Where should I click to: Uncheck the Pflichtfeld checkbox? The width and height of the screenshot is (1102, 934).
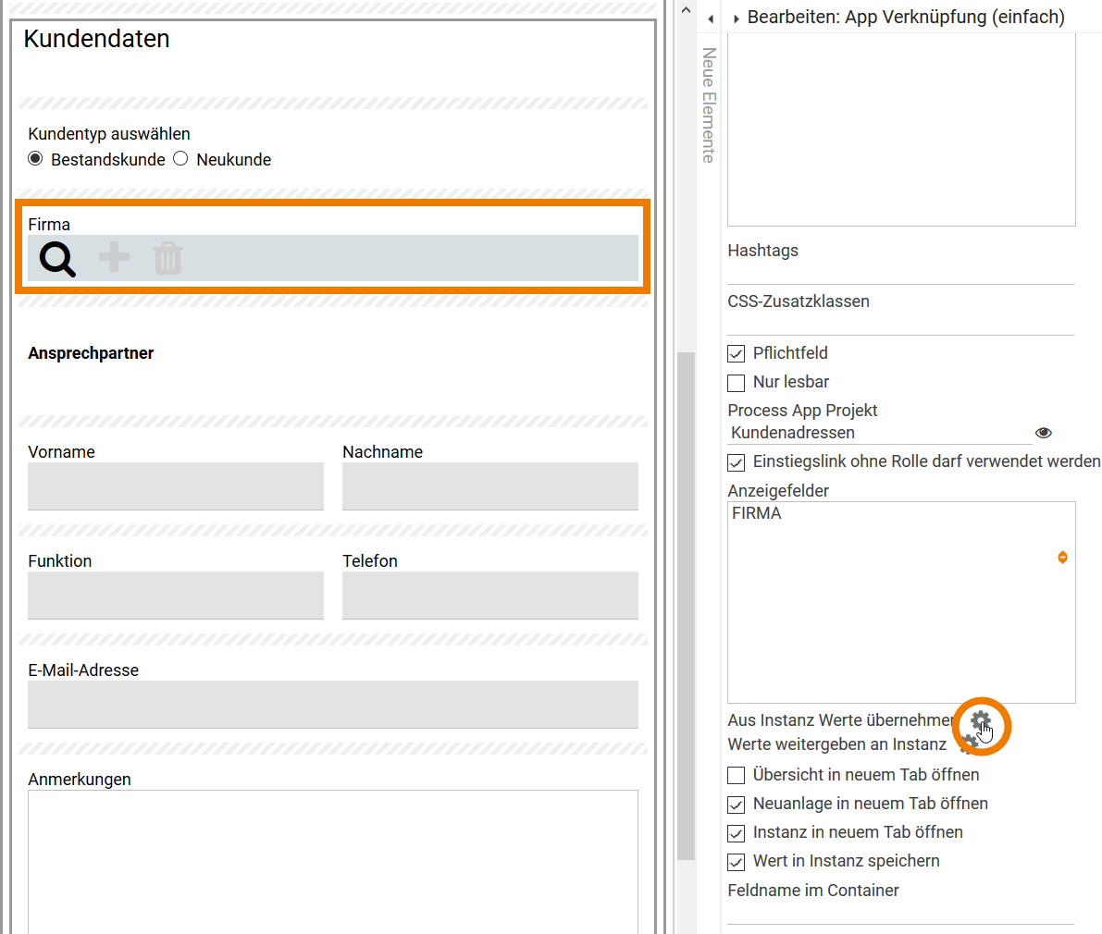click(737, 353)
